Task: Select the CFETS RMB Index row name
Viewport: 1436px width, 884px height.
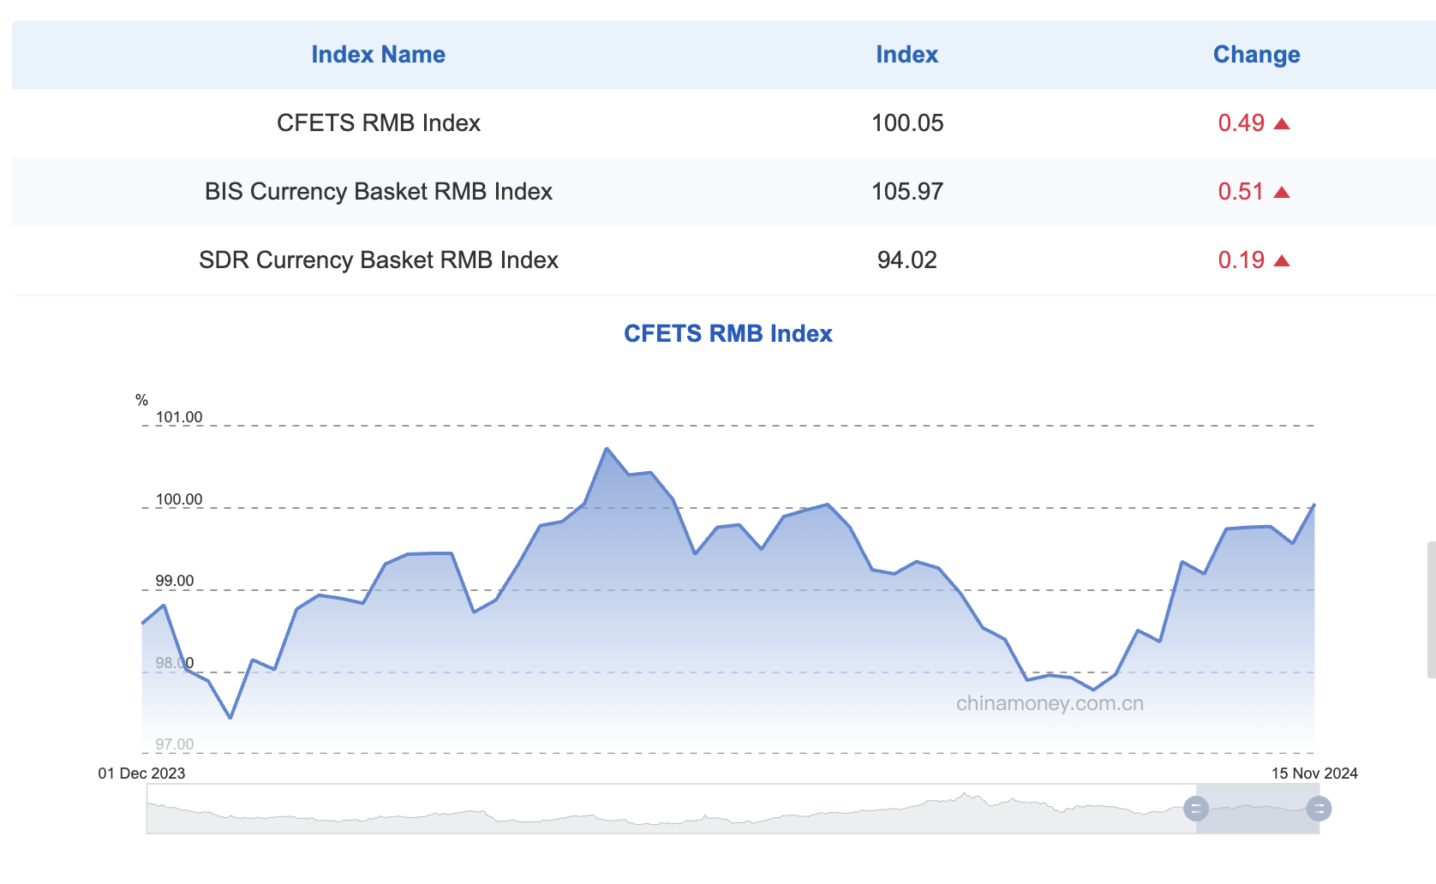Action: pyautogui.click(x=378, y=123)
